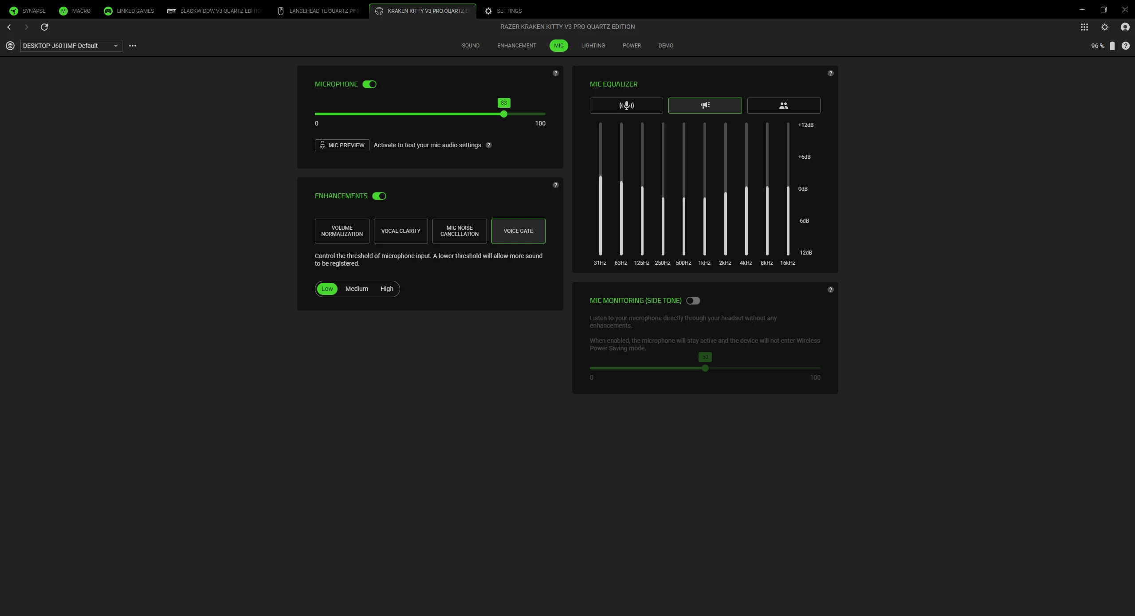The height and width of the screenshot is (616, 1135).
Task: Open the user account avatar icon
Action: [x=1125, y=27]
